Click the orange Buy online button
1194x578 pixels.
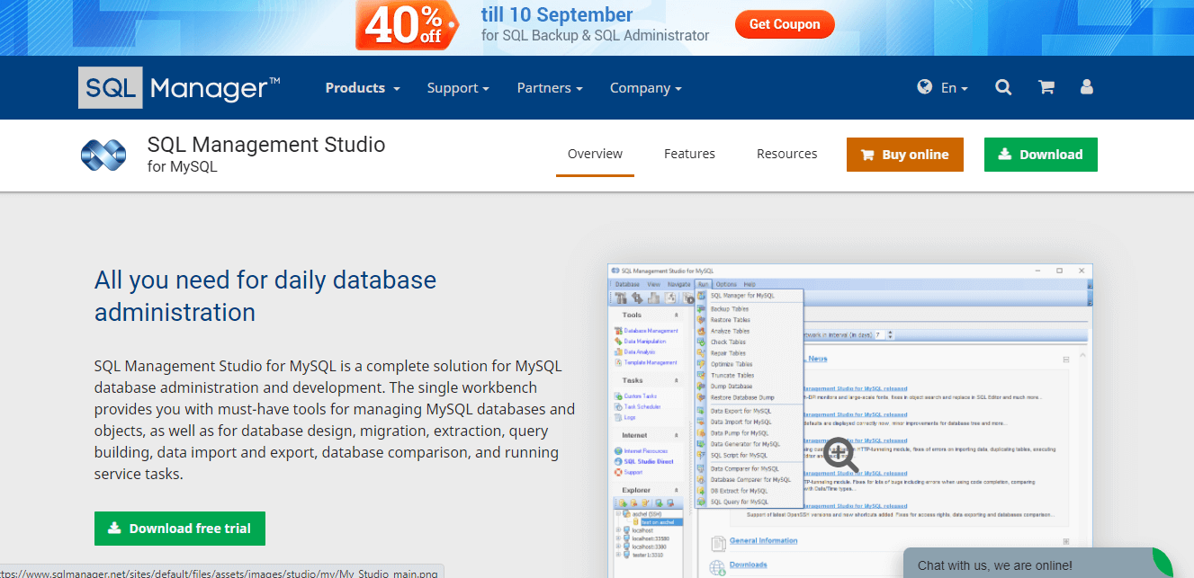[x=905, y=155]
